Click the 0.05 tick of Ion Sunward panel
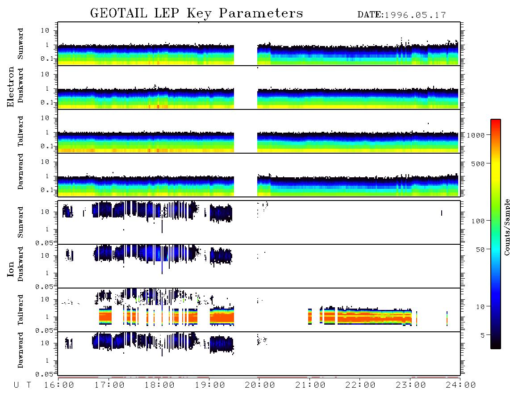Image resolution: width=510 pixels, height=393 pixels. (x=44, y=243)
